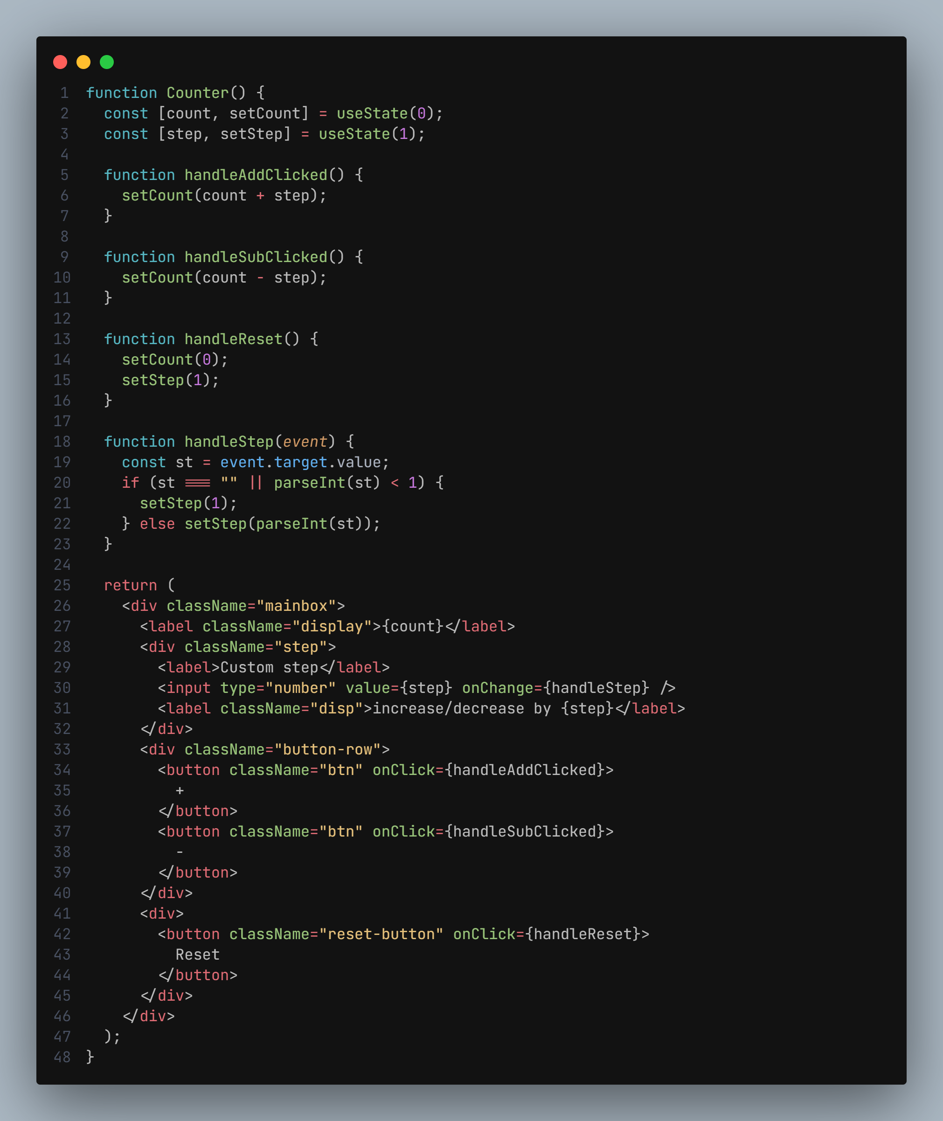This screenshot has width=943, height=1121.
Task: Click the italic event parameter
Action: click(x=305, y=442)
